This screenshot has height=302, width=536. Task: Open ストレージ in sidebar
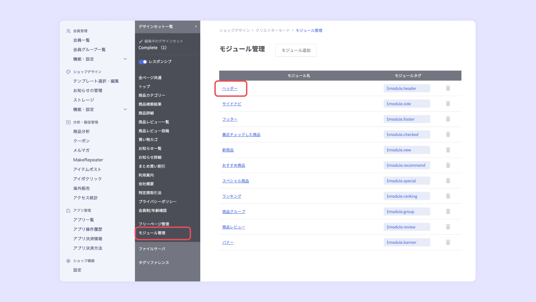[83, 100]
